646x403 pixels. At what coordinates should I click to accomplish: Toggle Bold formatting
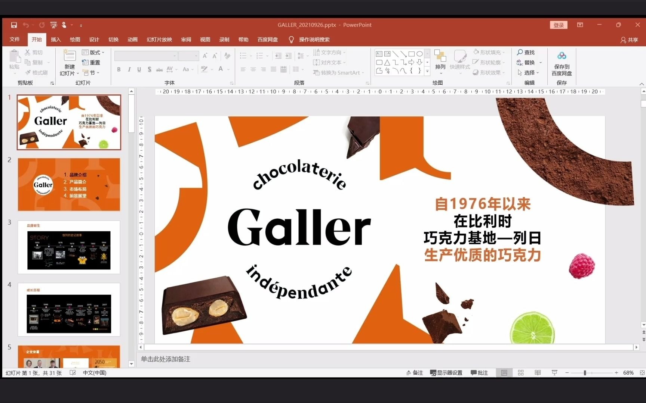[x=119, y=69]
